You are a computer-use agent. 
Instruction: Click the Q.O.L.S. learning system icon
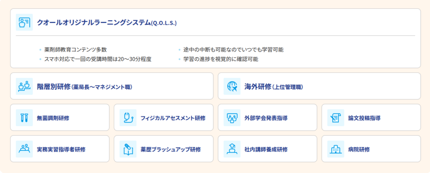(24, 22)
